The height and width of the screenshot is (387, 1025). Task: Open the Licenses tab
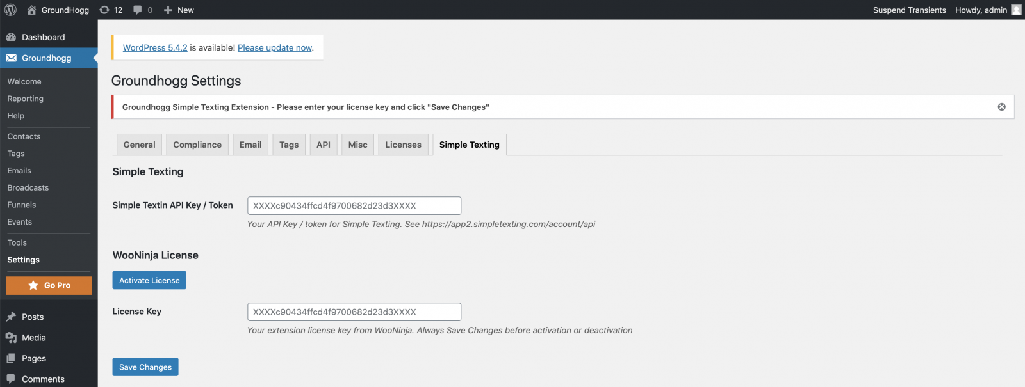[404, 145]
